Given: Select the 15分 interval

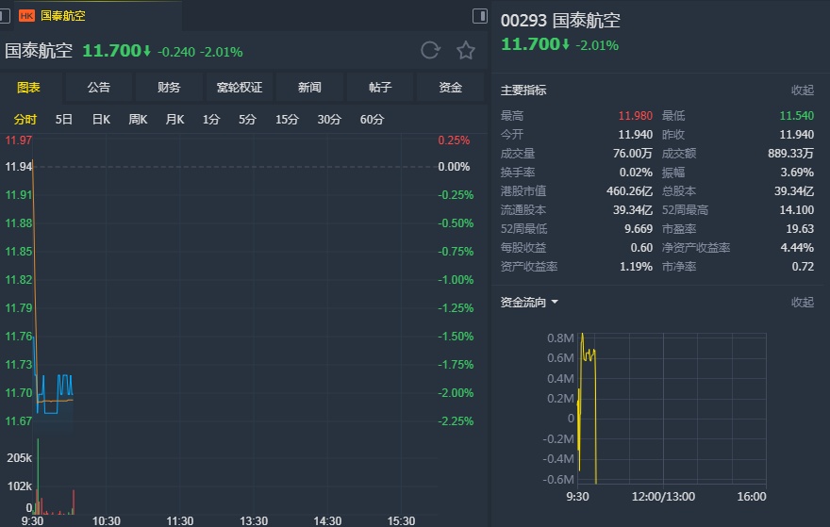Looking at the screenshot, I should pyautogui.click(x=287, y=120).
